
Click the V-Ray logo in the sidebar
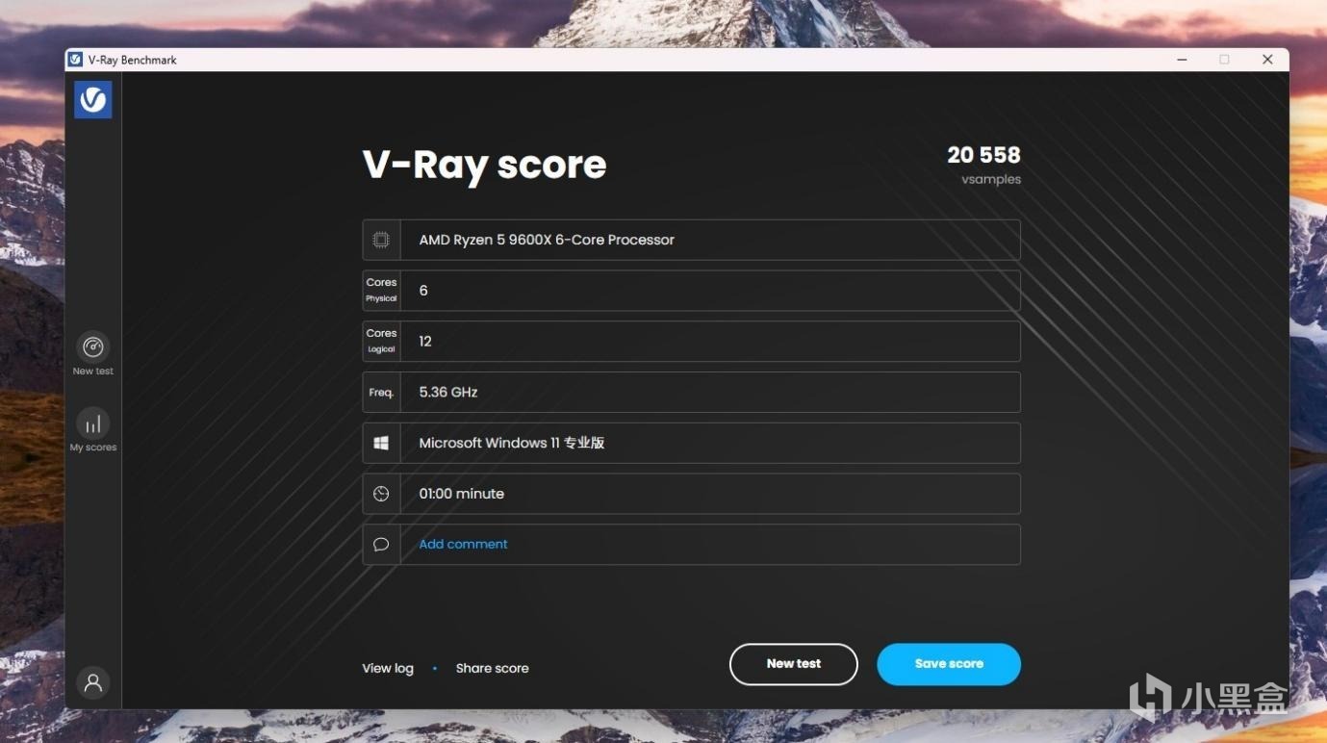point(93,99)
